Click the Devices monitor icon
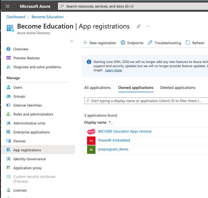 click(8, 141)
